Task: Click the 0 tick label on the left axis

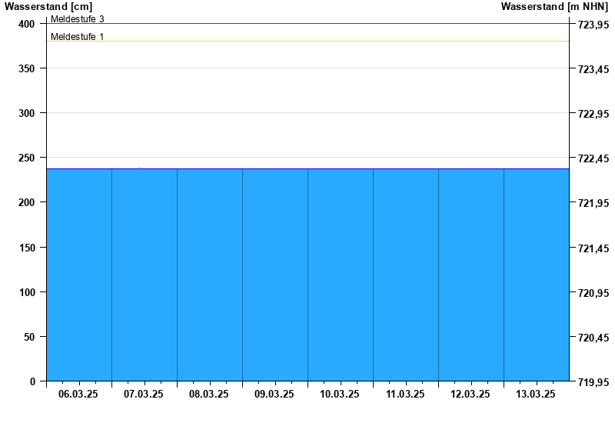Action: (33, 381)
